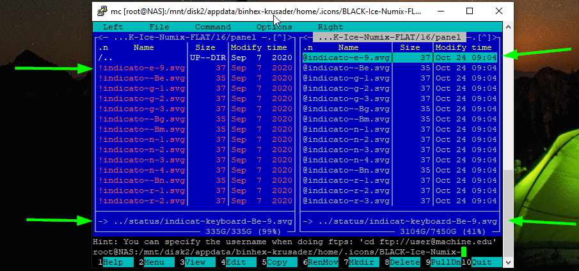Select @indicato~r-3.svg in the right panel
Screen dimensions: 579x271
400,201
